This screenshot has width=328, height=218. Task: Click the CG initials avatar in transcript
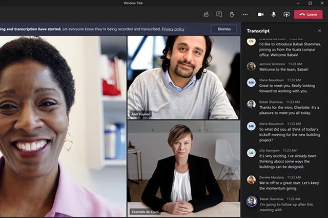coord(251,41)
